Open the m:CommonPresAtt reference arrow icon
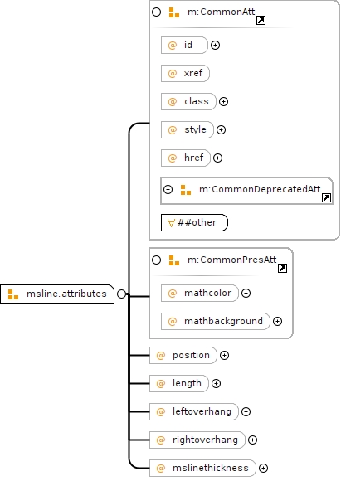This screenshot has width=341, height=481. click(282, 269)
